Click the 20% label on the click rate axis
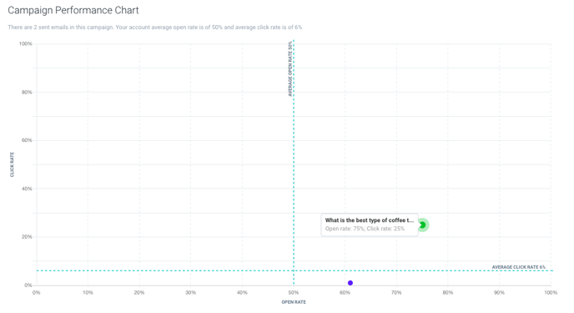Viewport: 574px width, 313px height. click(27, 236)
